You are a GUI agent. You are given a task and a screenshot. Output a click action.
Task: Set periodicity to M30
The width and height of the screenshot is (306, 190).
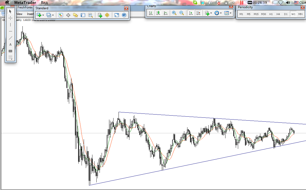[x=263, y=14]
